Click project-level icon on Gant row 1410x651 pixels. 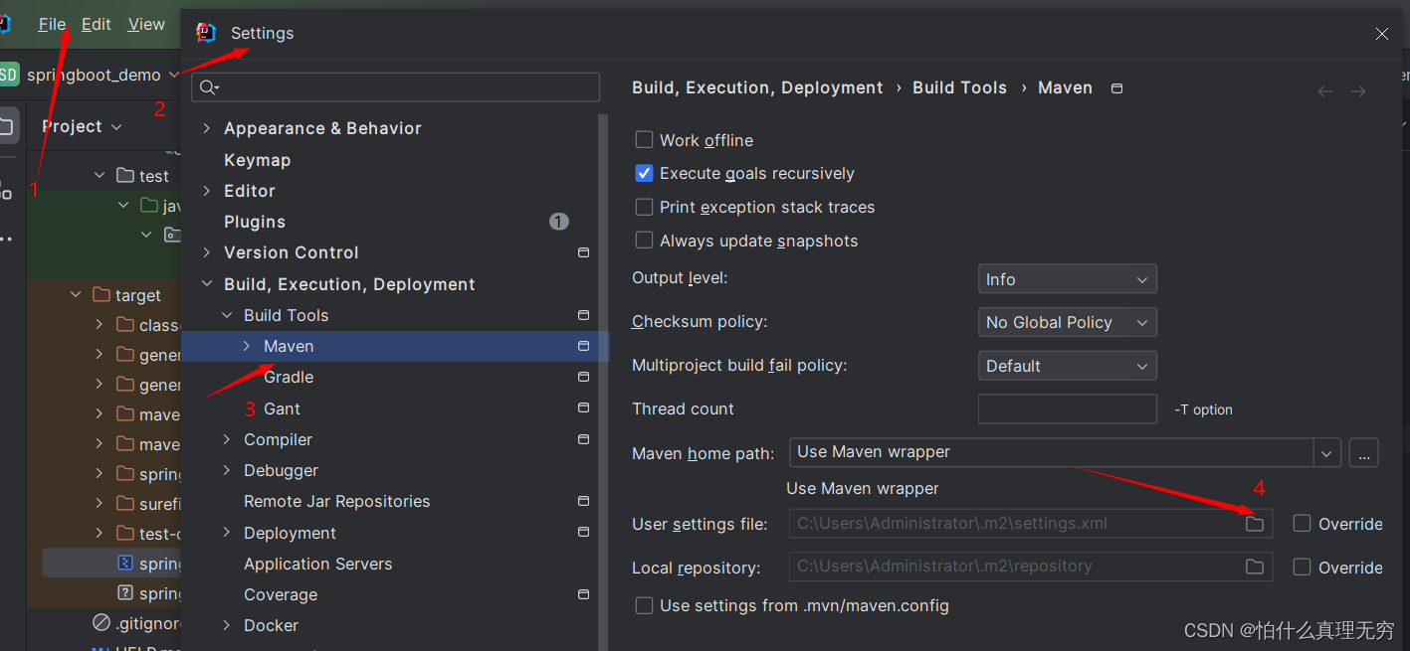(583, 408)
